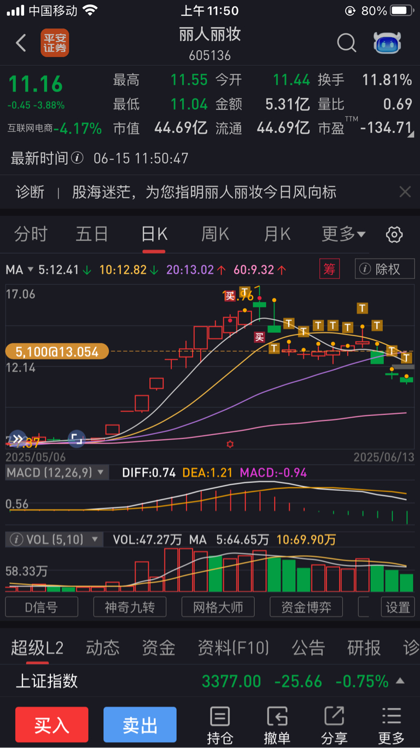Image resolution: width=420 pixels, height=748 pixels.
Task: Tap the 市盈 -134.71 value
Action: [x=387, y=128]
